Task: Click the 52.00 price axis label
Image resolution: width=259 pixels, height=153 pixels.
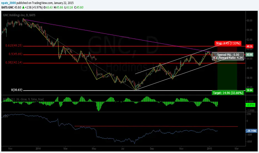Action: [x=250, y=40]
